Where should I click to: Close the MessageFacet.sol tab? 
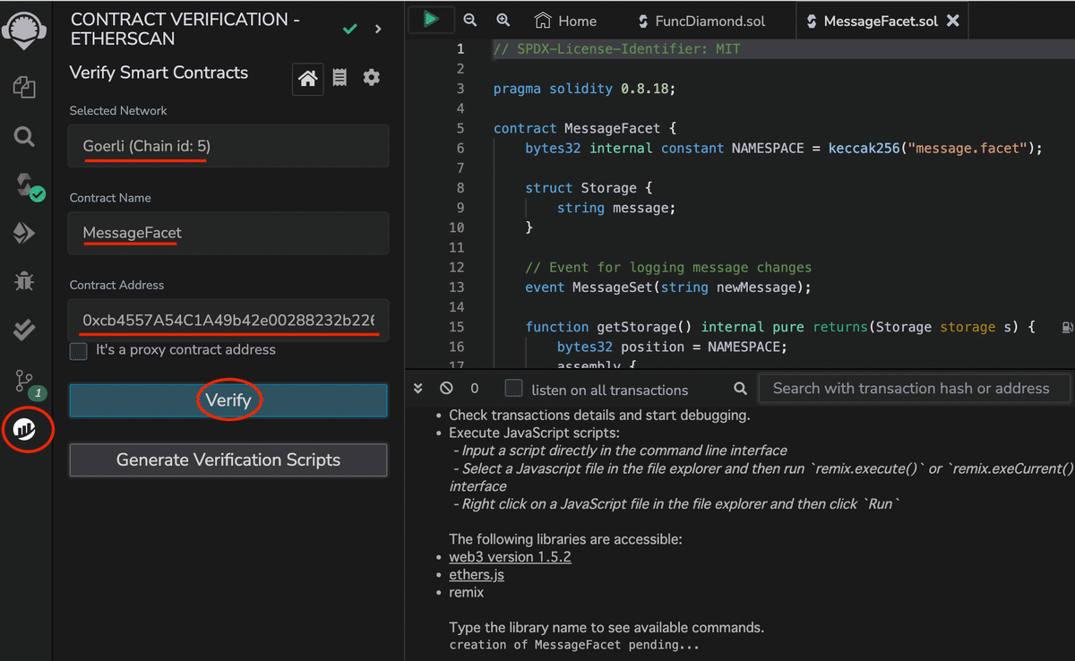[952, 21]
